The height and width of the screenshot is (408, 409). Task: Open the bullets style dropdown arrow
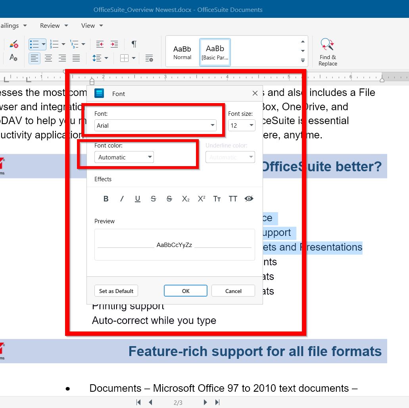[x=44, y=44]
